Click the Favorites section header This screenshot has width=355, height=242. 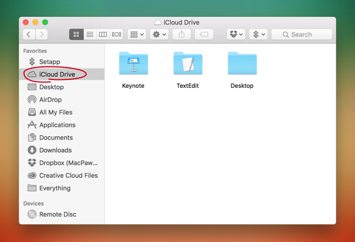pos(35,51)
